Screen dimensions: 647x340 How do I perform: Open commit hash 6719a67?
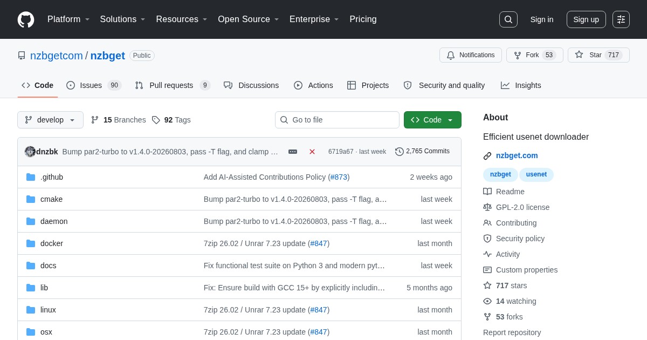point(341,152)
